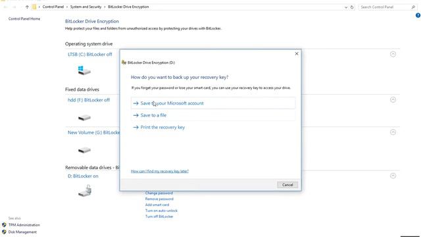Click Remove password link
The width and height of the screenshot is (421, 237).
click(x=159, y=199)
